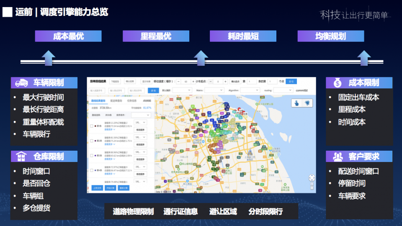402x226 pixels.
Task: Click the 均衡规划 banner
Action: (331, 36)
